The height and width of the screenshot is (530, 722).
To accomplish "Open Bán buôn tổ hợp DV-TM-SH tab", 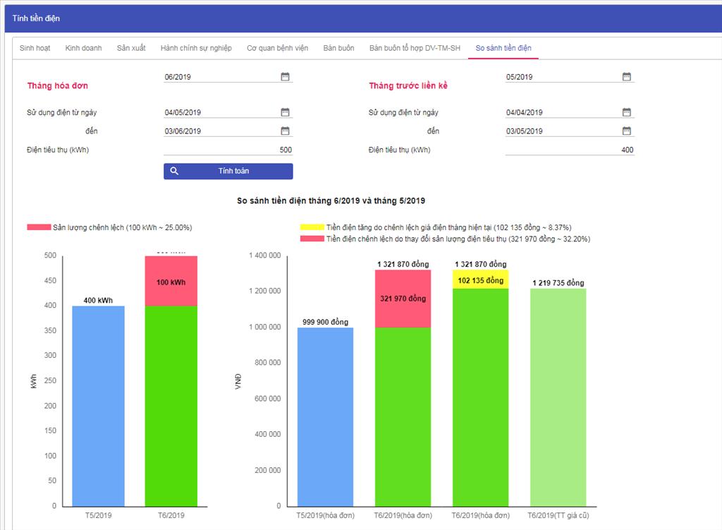I will (415, 48).
